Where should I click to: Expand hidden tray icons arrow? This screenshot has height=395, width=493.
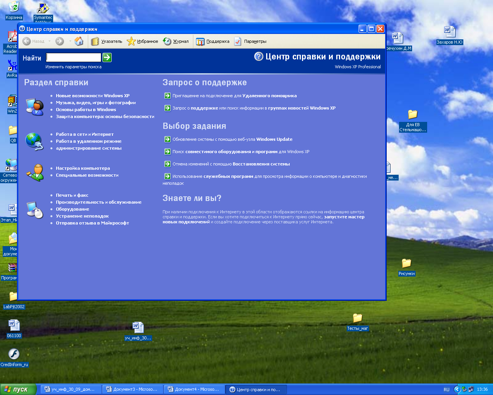pyautogui.click(x=457, y=390)
